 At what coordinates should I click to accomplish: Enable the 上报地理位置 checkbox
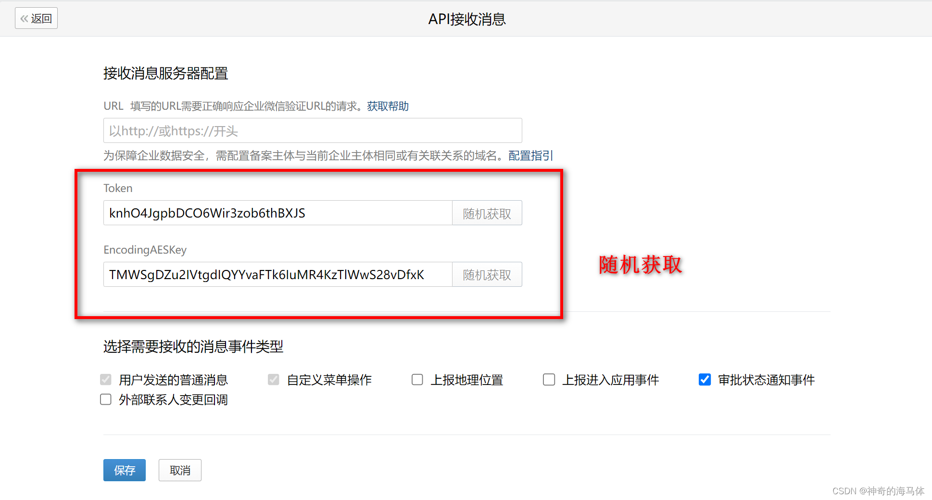[416, 380]
